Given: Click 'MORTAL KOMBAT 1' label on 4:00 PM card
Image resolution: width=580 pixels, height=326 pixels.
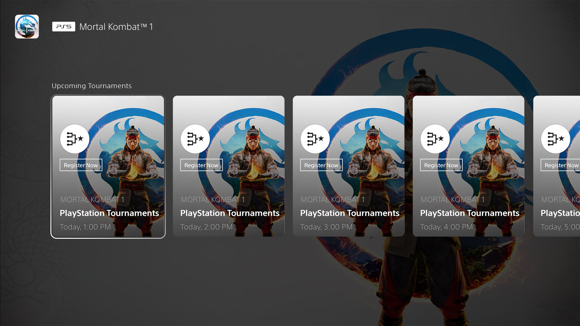Looking at the screenshot, I should (x=453, y=200).
